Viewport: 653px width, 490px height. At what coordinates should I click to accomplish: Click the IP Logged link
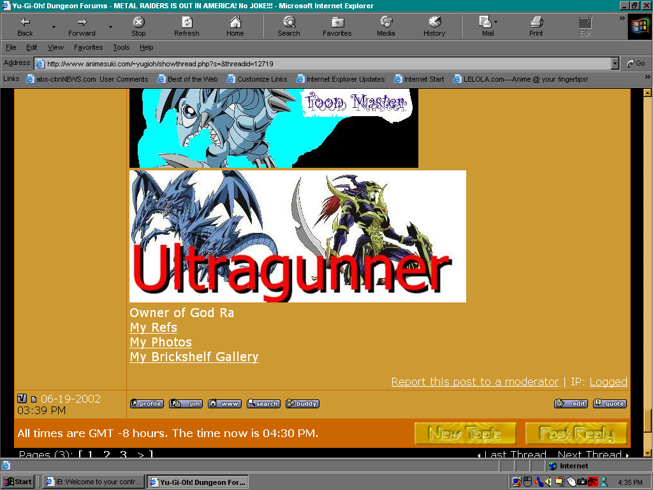point(608,382)
